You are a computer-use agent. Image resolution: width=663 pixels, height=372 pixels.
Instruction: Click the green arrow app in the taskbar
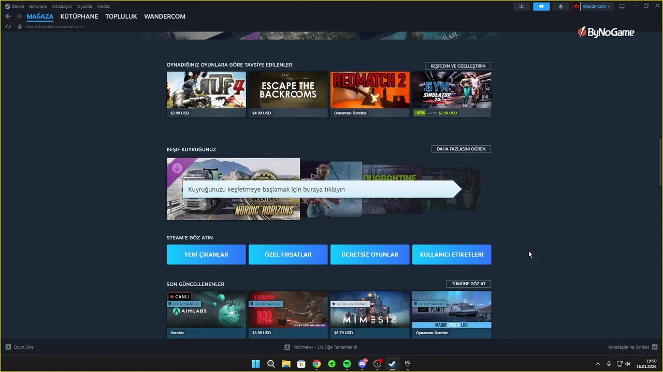pyautogui.click(x=332, y=364)
